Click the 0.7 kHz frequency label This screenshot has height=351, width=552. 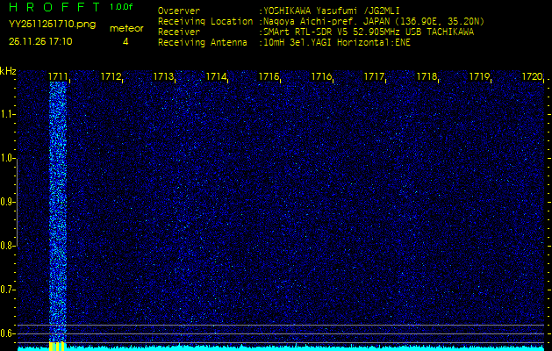[x=6, y=290]
